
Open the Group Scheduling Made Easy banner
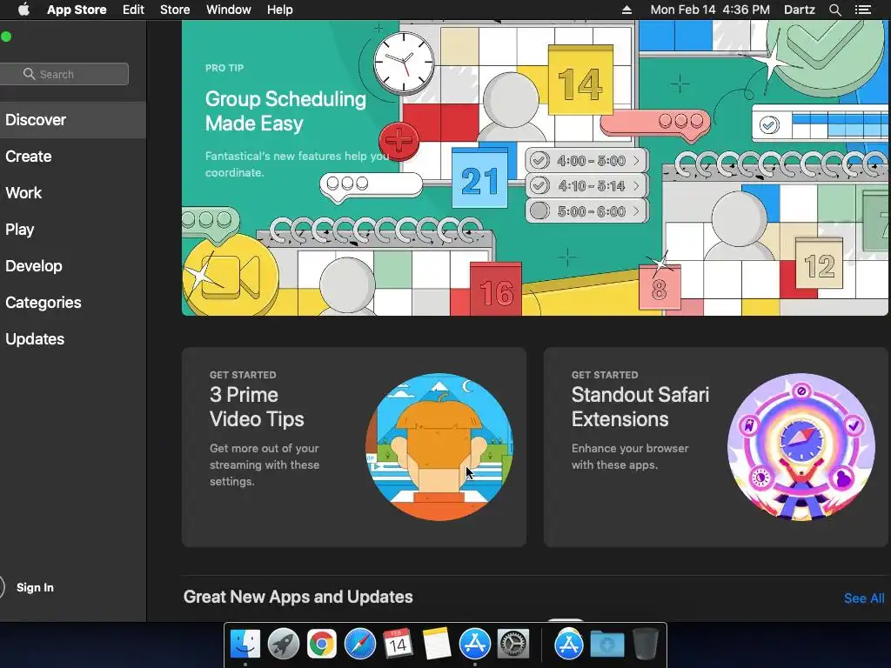[534, 168]
